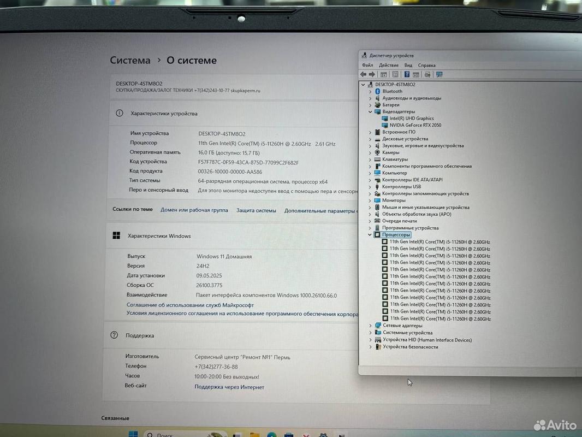Click the product code 00326-10000-00000-AA586

coord(230,172)
